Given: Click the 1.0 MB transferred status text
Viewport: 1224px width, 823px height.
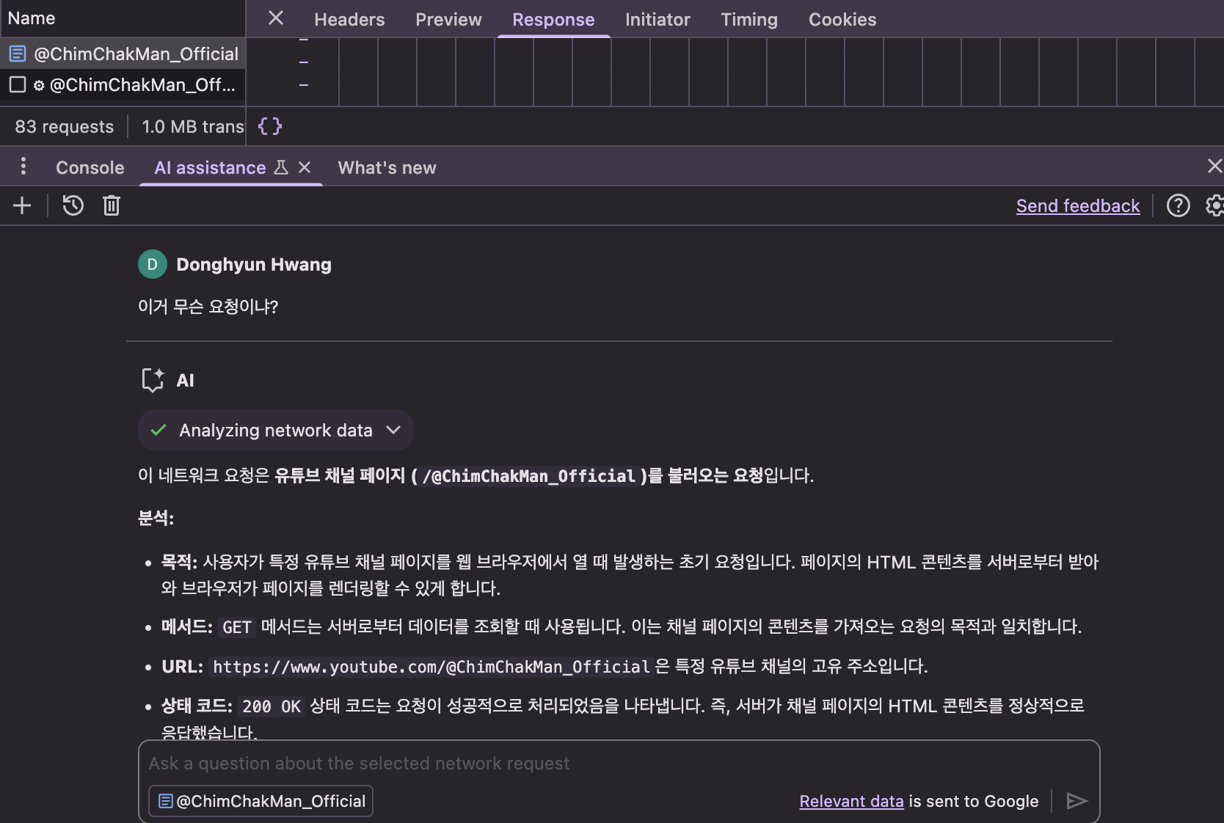Looking at the screenshot, I should click(x=193, y=127).
